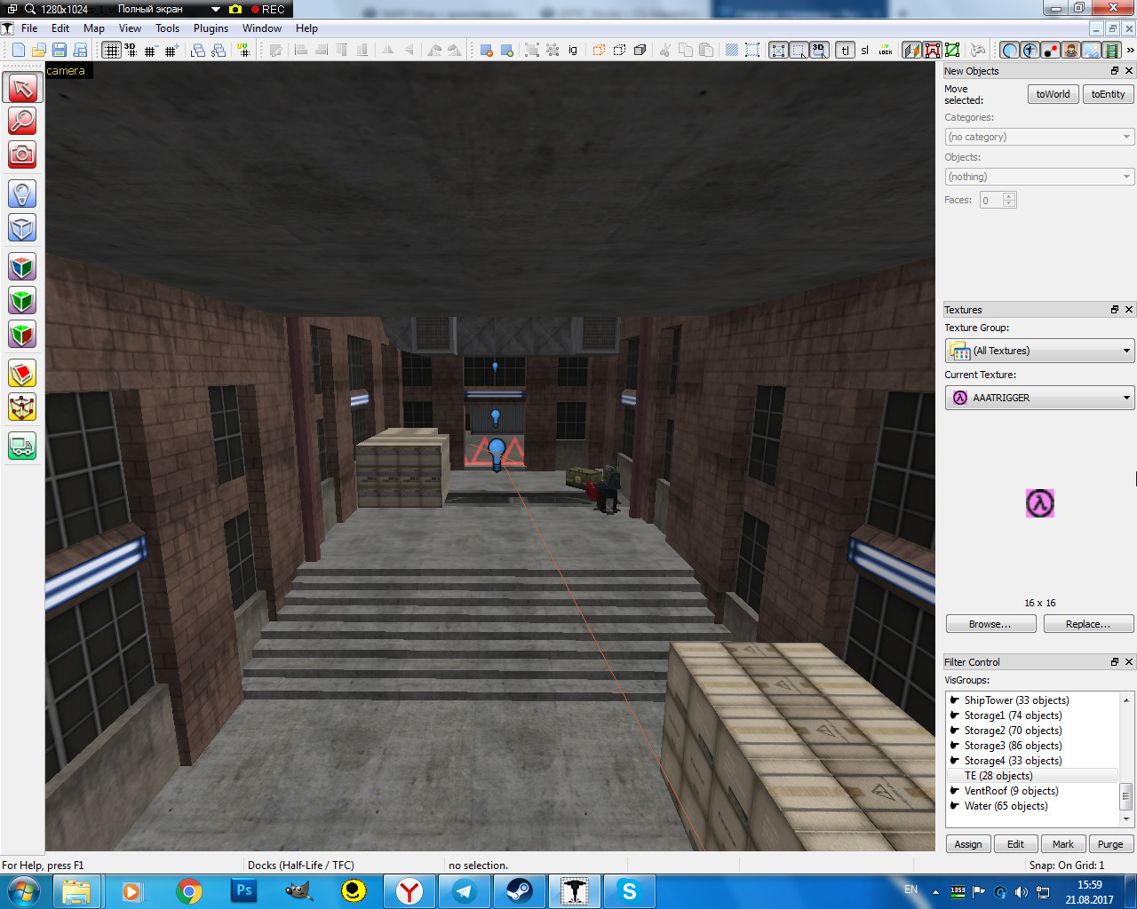
Task: Click the larger grid (plus) icon
Action: click(x=171, y=50)
